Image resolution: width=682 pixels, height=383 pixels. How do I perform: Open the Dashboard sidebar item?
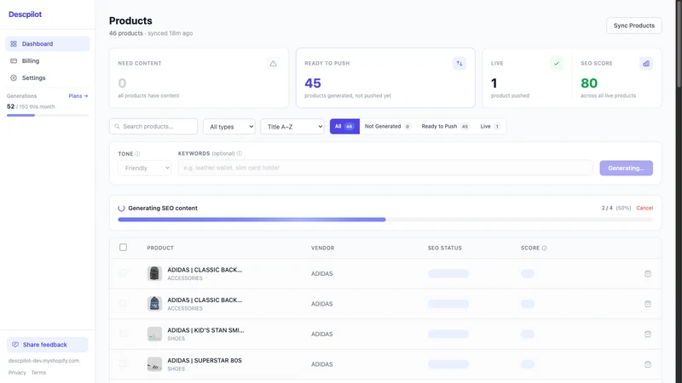[x=48, y=44]
